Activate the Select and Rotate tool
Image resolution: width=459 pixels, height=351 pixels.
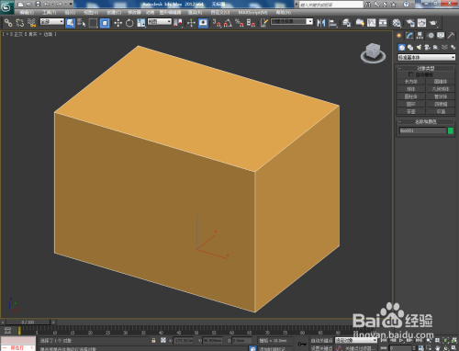click(x=129, y=23)
